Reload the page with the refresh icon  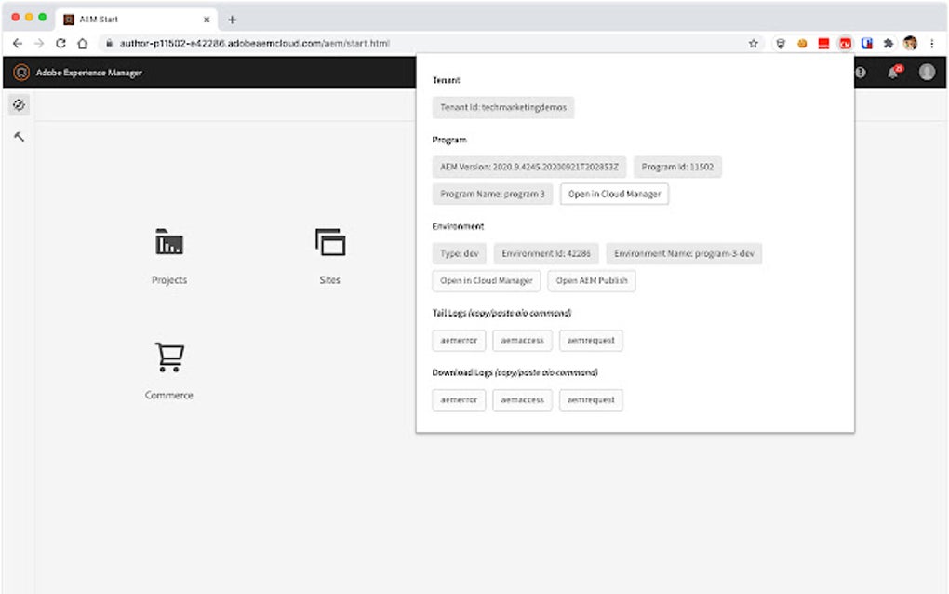tap(59, 43)
